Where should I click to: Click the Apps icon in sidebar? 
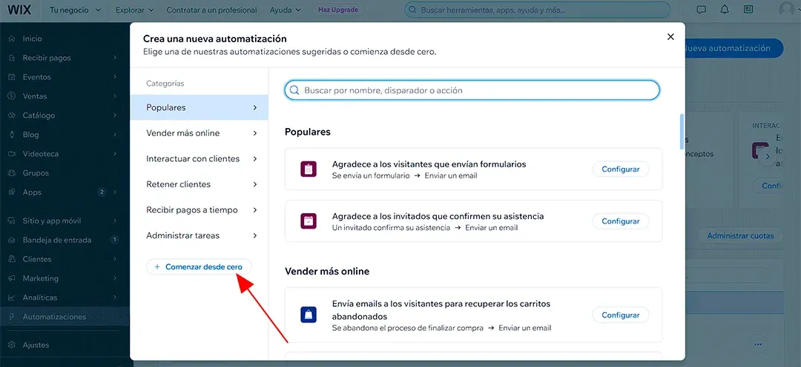pyautogui.click(x=12, y=192)
